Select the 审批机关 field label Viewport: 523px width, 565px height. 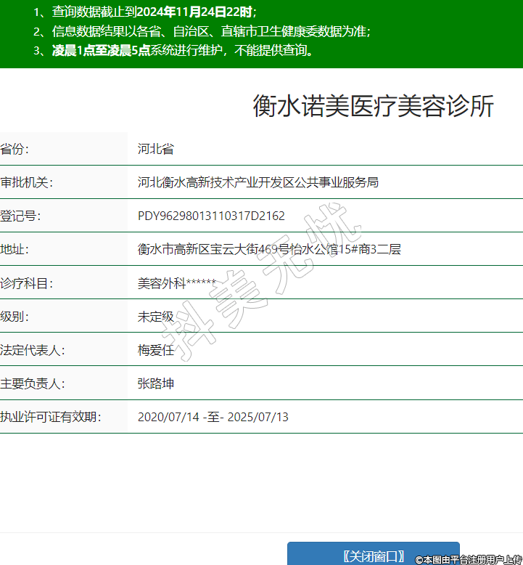(x=26, y=182)
